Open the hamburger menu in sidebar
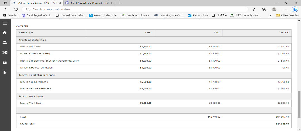Viewport: 301px width, 131px height. coord(4,23)
